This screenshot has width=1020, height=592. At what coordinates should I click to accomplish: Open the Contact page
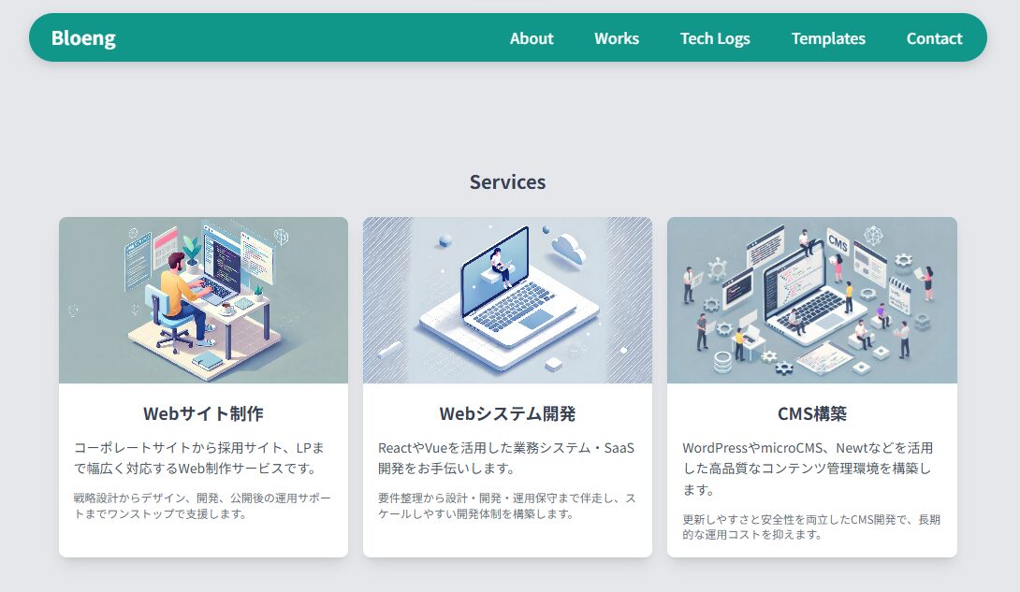click(933, 38)
